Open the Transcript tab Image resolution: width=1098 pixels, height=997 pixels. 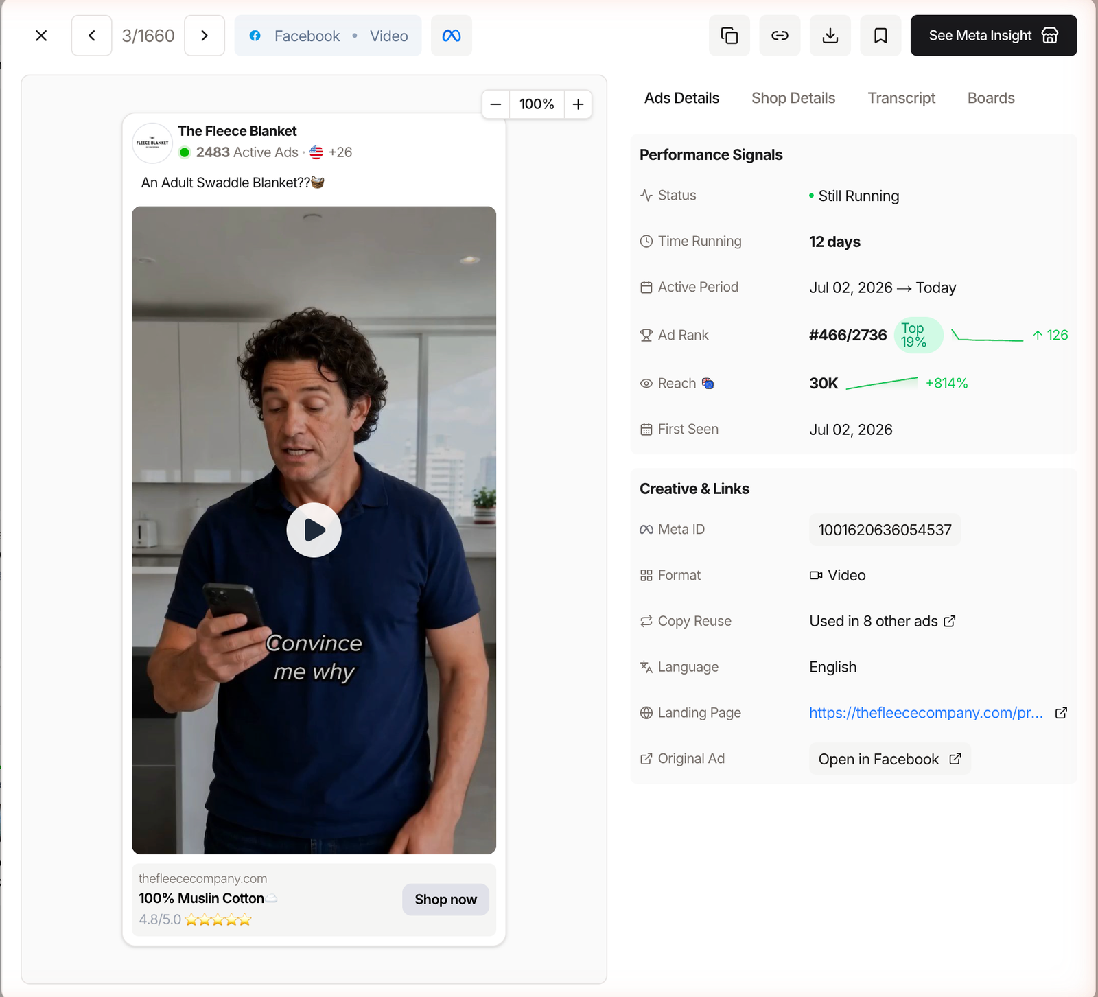(x=901, y=98)
